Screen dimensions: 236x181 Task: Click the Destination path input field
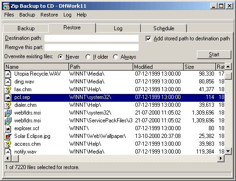[x=91, y=38]
